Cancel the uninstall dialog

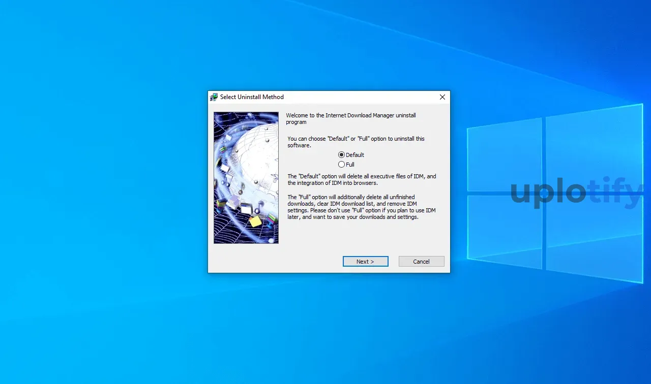422,262
